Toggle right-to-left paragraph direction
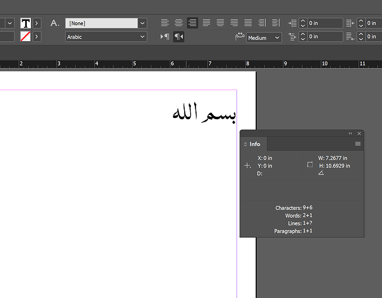382x298 pixels. click(x=179, y=37)
